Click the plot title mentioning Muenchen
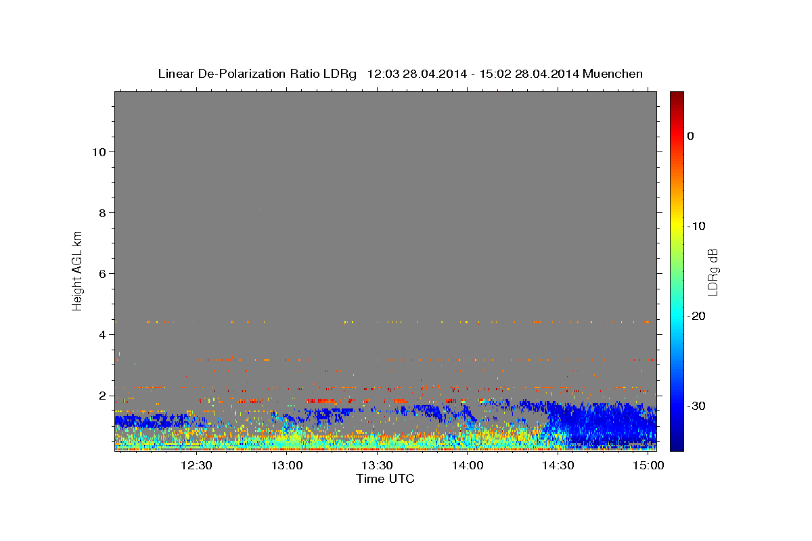 400,74
